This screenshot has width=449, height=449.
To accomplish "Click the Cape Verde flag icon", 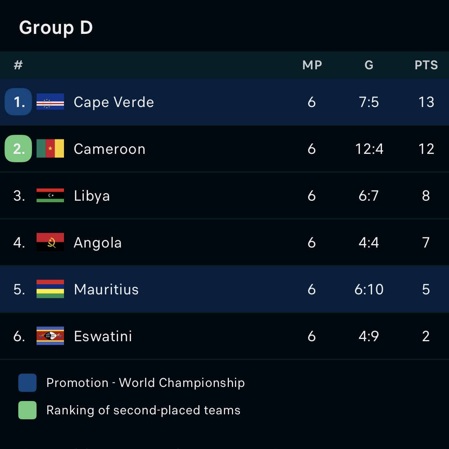I will pos(50,102).
